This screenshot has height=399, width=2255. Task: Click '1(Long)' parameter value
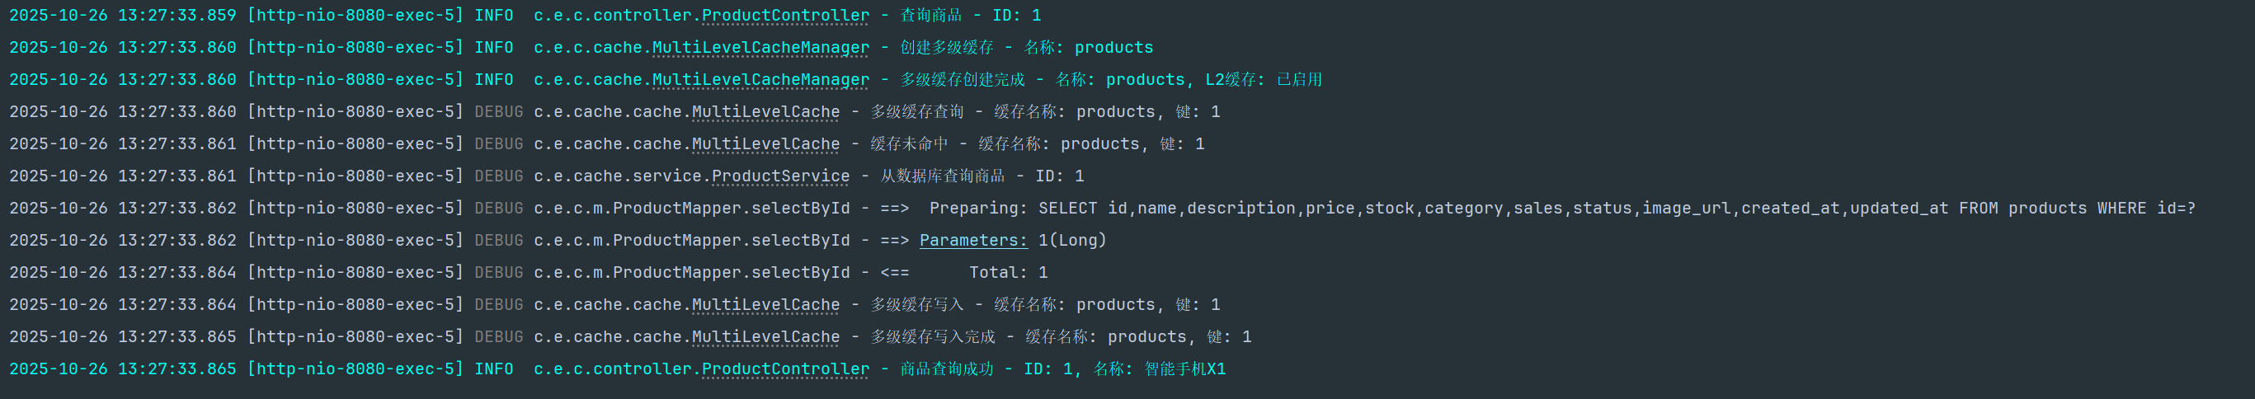pyautogui.click(x=1072, y=241)
